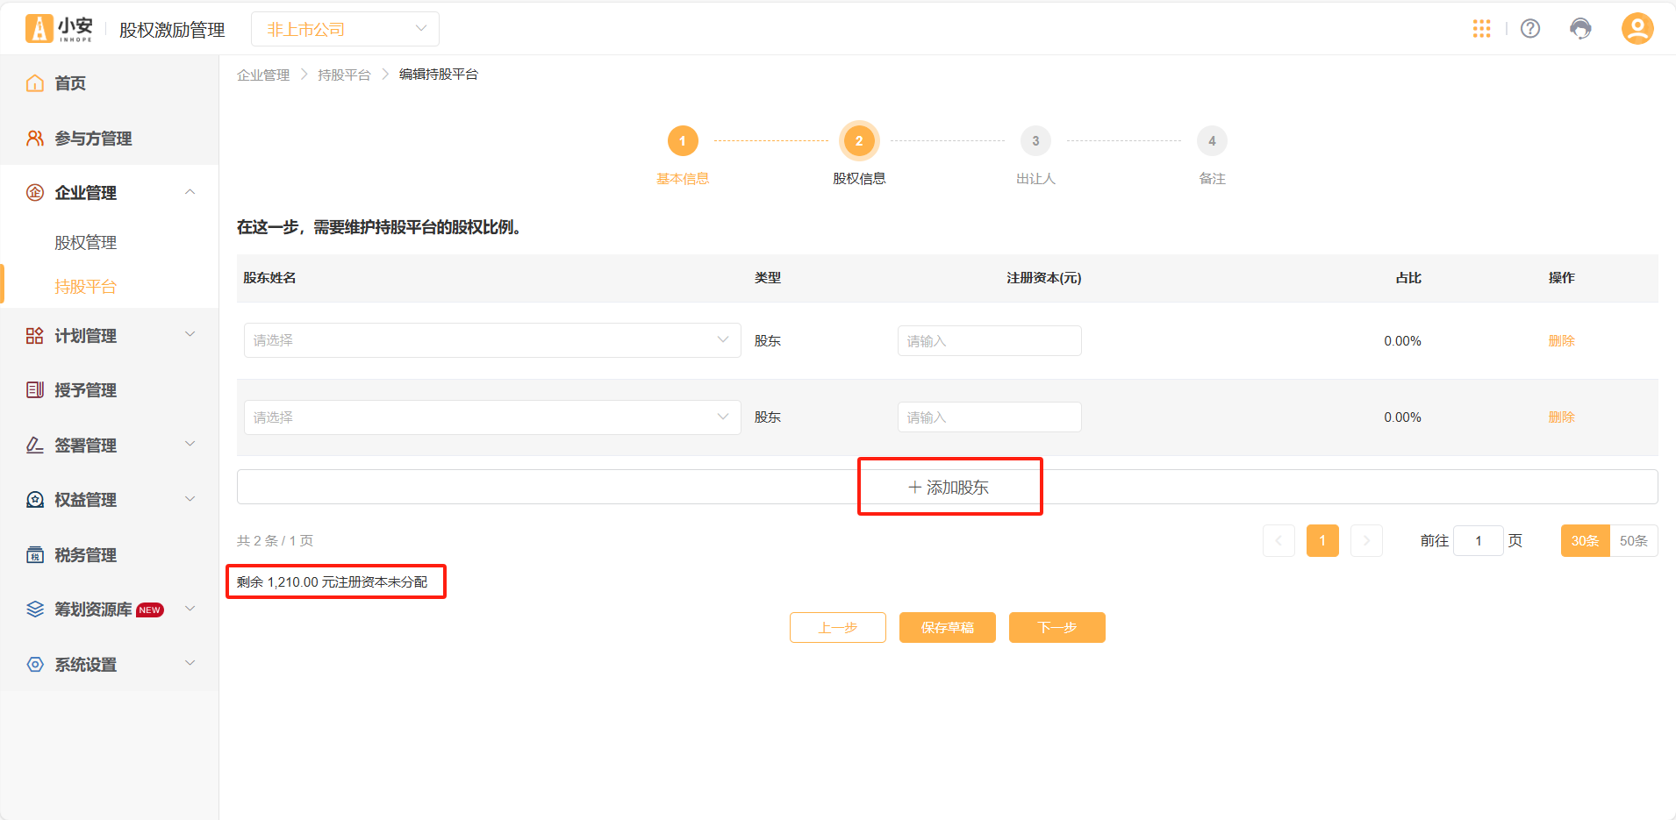This screenshot has height=820, width=1676.
Task: Select step 1 基本信息 circle
Action: coord(683,140)
